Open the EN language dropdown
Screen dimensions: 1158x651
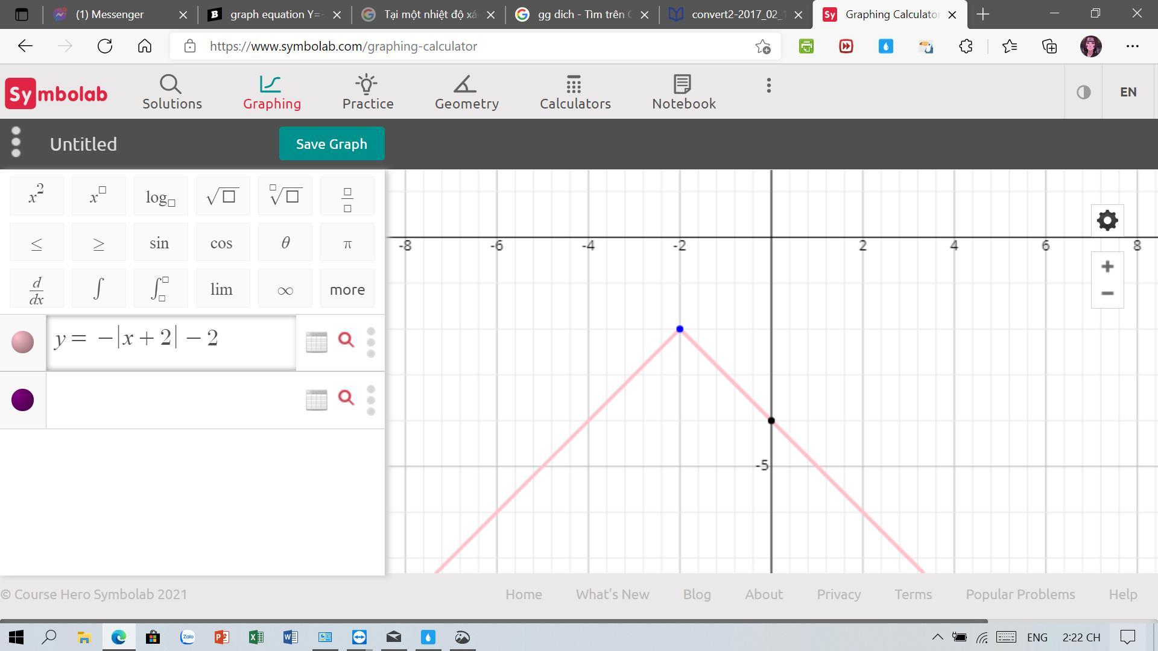click(x=1128, y=92)
